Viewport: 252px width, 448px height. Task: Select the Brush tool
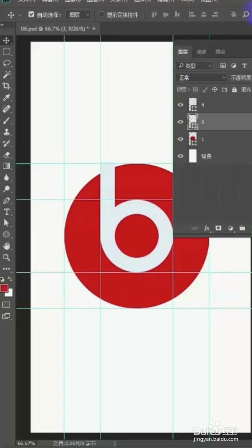tap(6, 121)
